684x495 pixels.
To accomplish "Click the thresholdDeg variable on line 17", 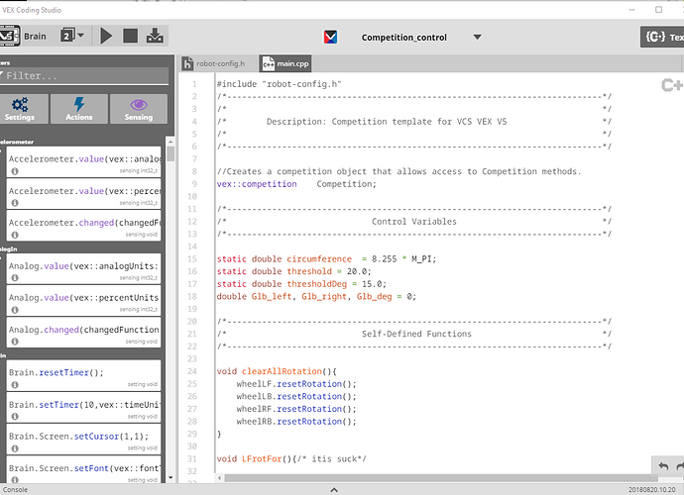I will 316,284.
